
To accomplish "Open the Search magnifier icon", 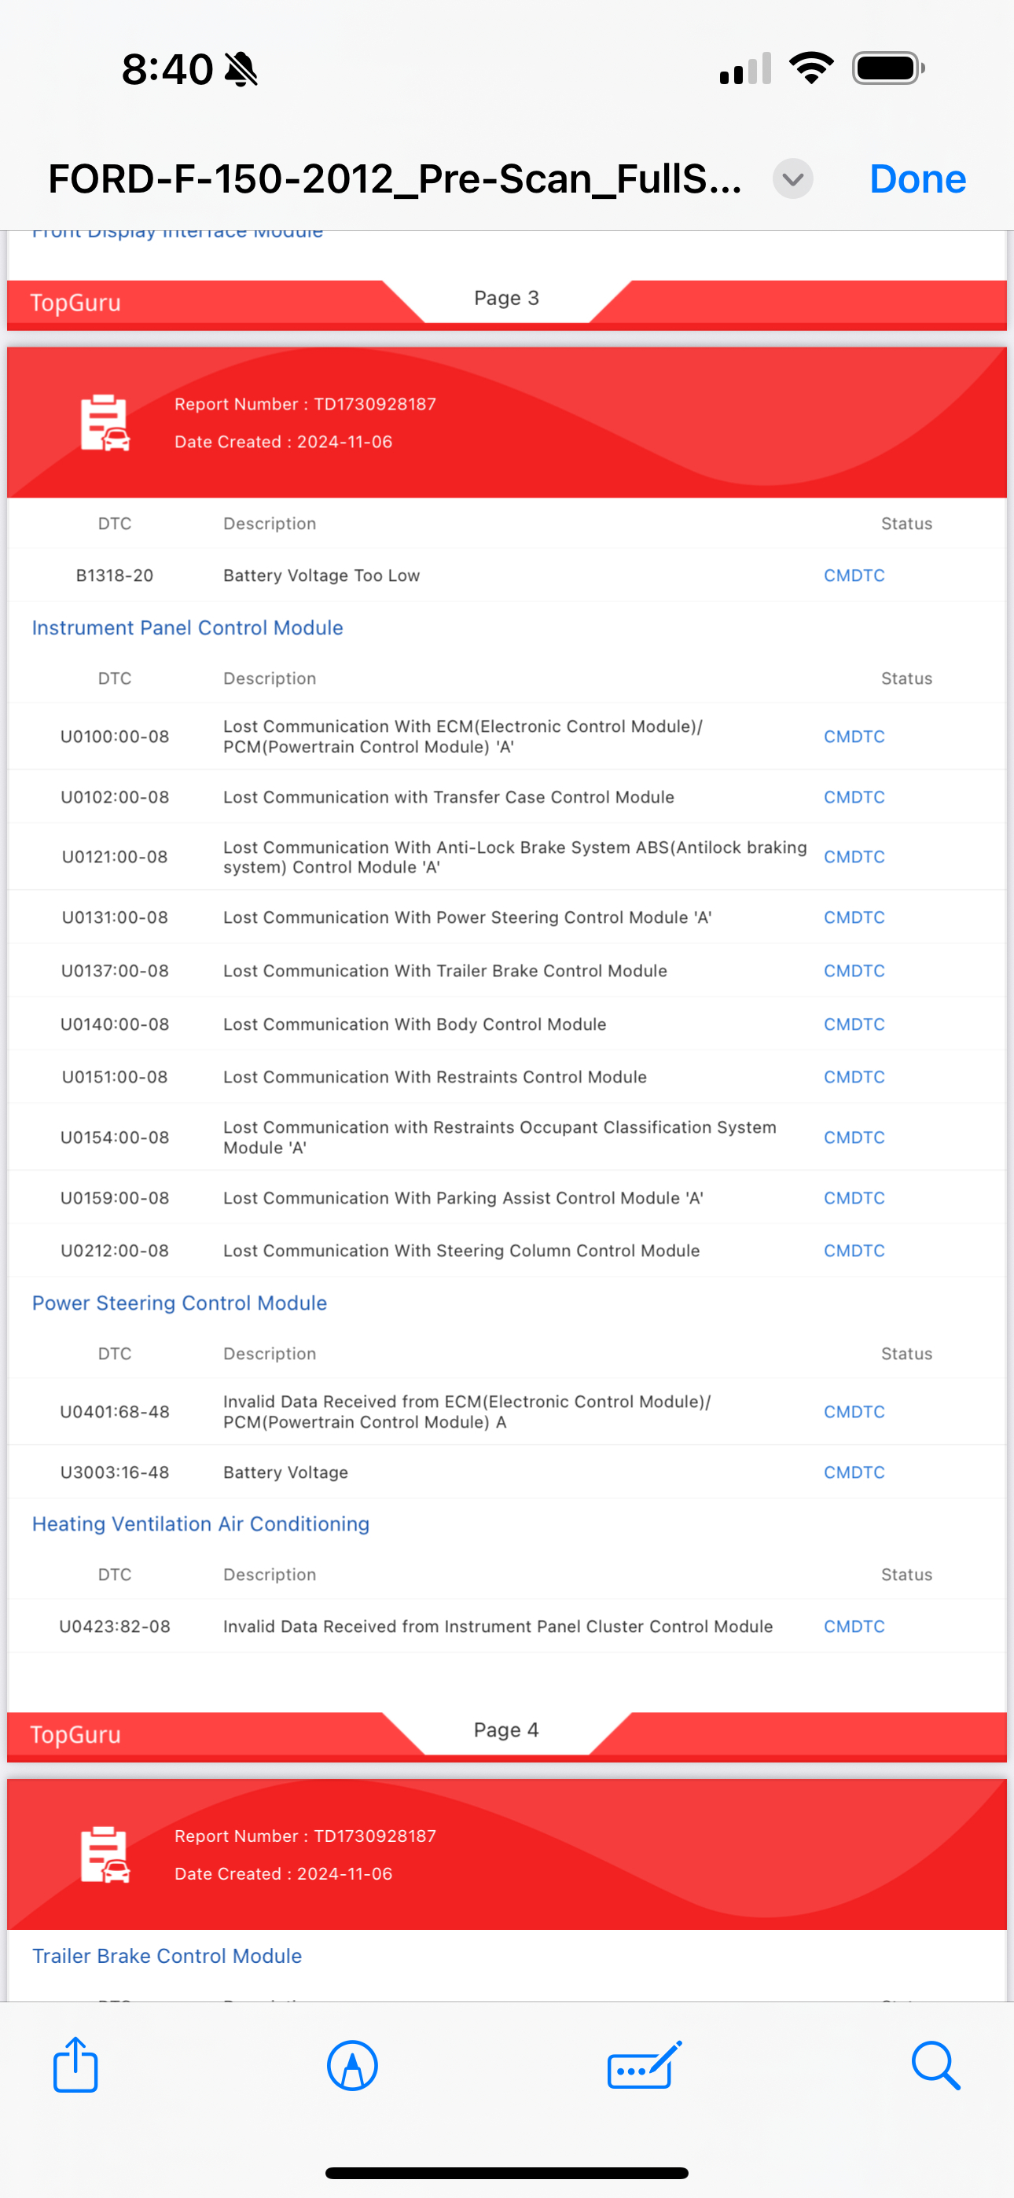I will coord(935,2066).
